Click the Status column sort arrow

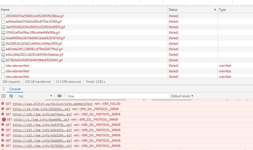(x=215, y=10)
